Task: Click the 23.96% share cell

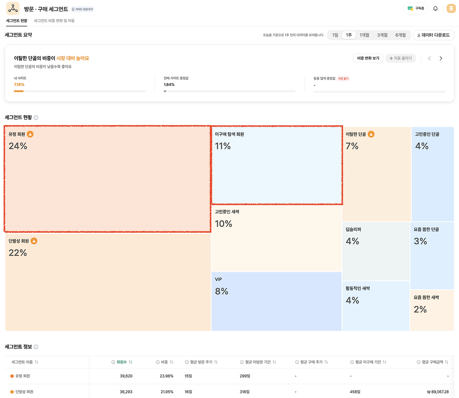Action: (166, 376)
